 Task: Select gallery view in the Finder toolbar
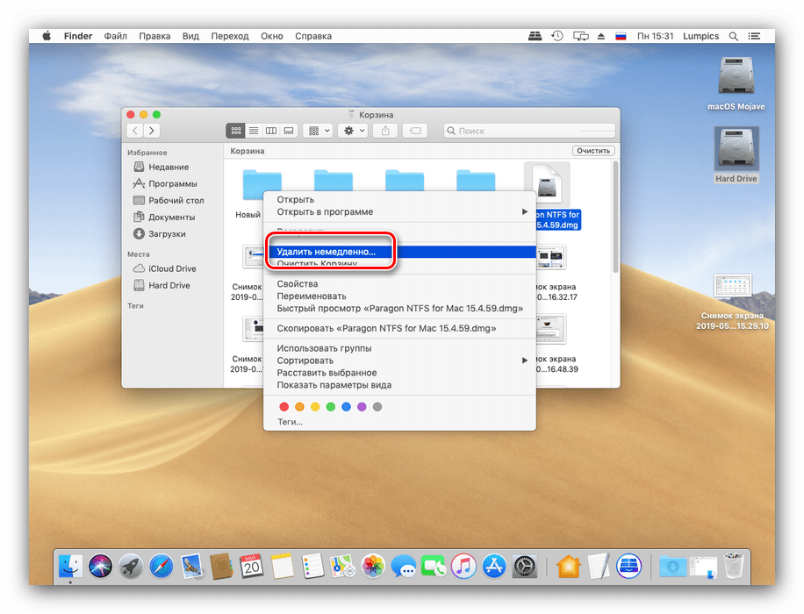tap(289, 131)
